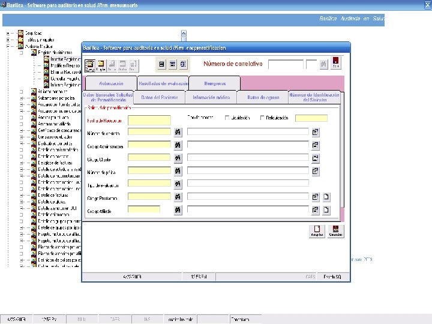
Task: Close the main Basilica window
Action: 428,5
